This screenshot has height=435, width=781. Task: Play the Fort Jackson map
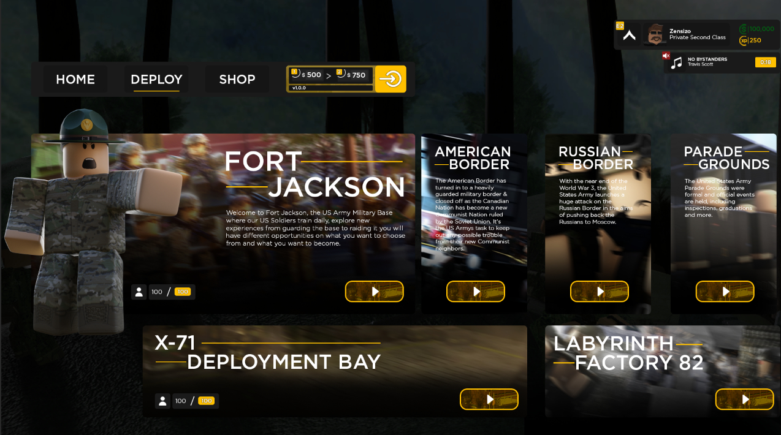pyautogui.click(x=375, y=292)
